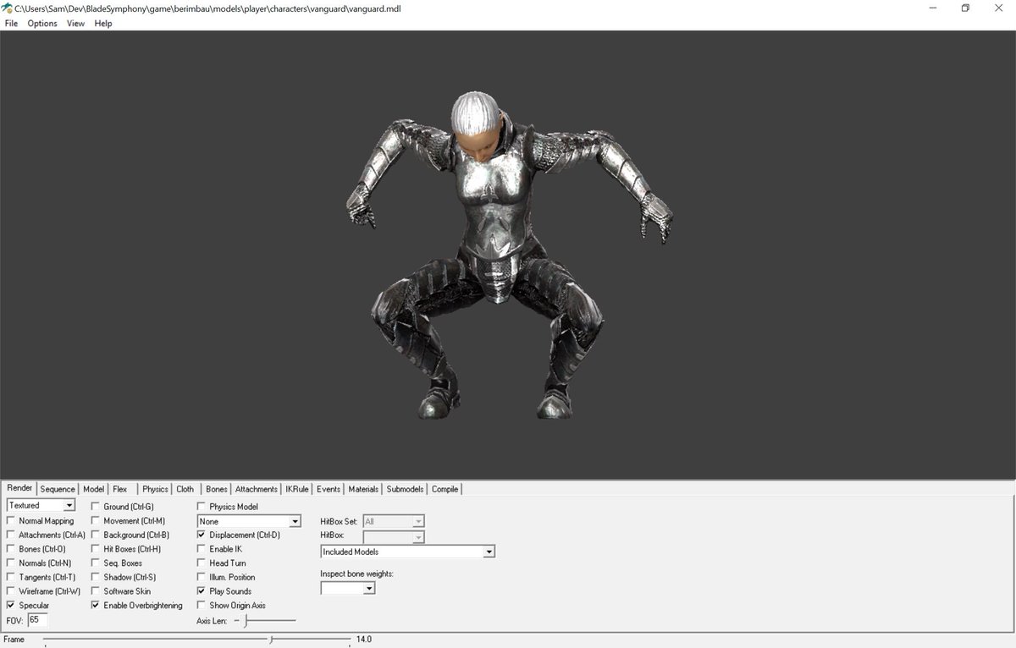
Task: Enable Normal Mapping checkbox
Action: (40, 521)
